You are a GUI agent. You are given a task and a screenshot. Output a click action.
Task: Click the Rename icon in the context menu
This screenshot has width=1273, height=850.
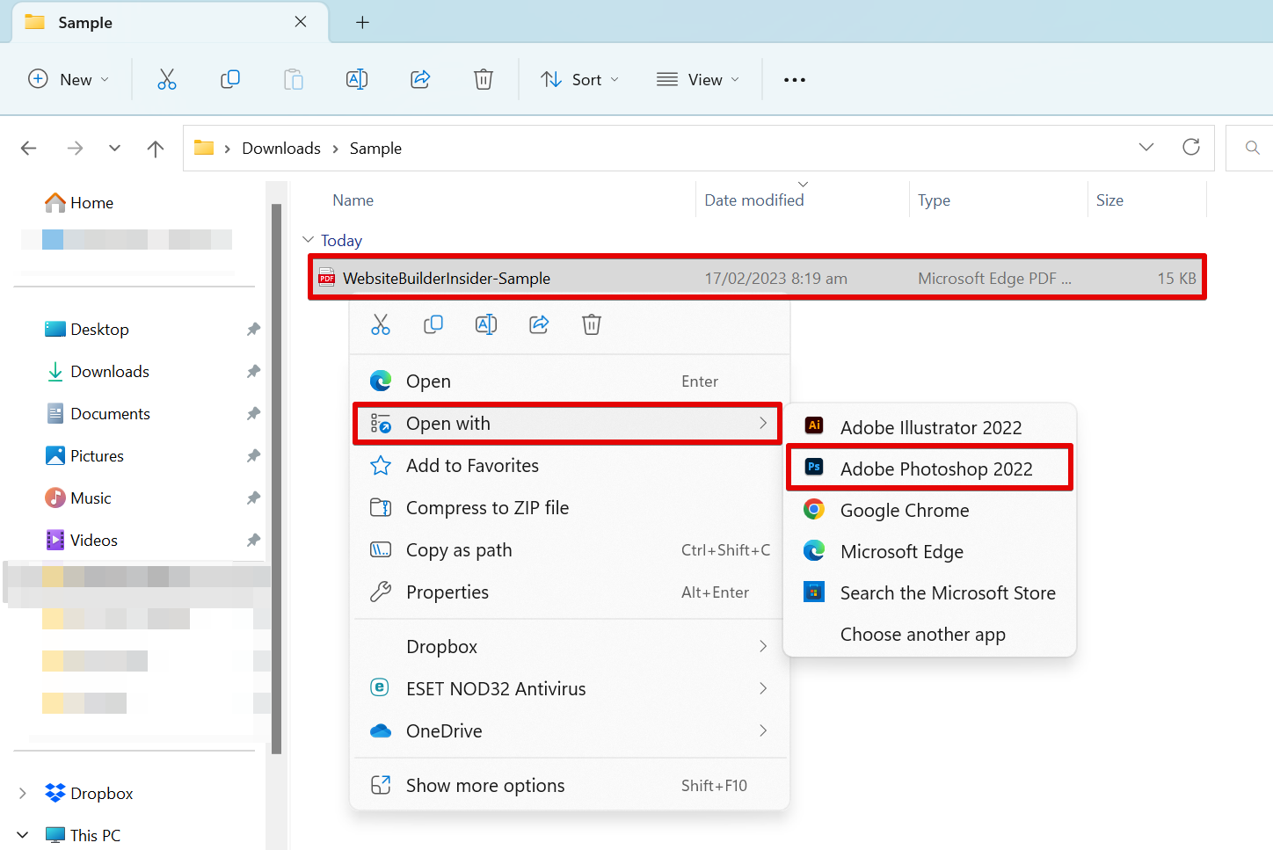(x=486, y=325)
